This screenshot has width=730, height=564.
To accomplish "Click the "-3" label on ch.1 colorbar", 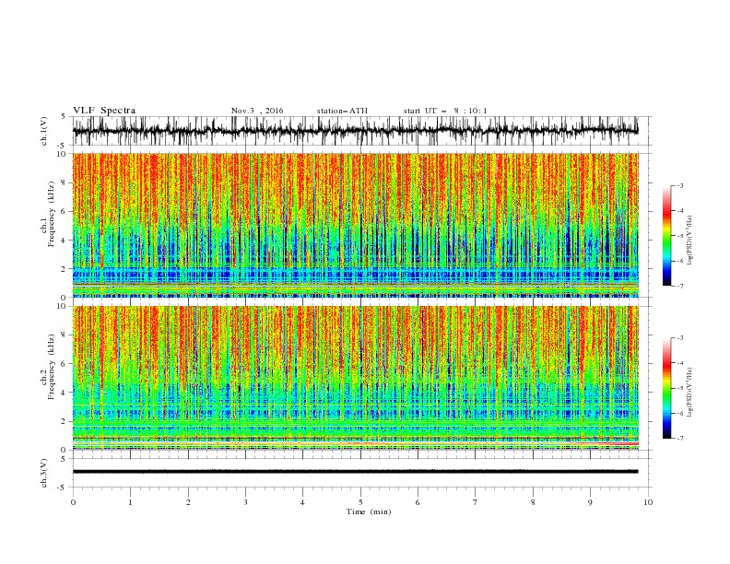I will pos(679,185).
